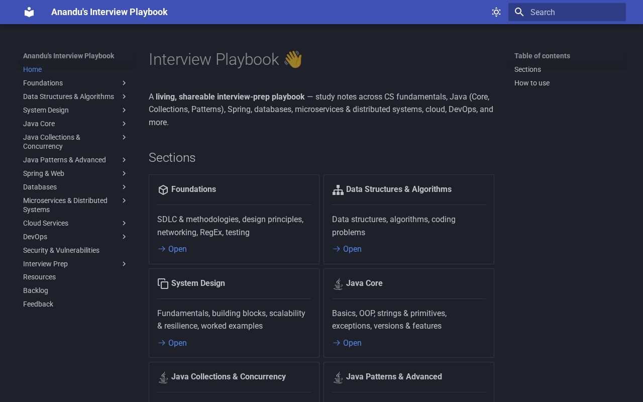Open Backlog page from sidebar

pyautogui.click(x=36, y=290)
